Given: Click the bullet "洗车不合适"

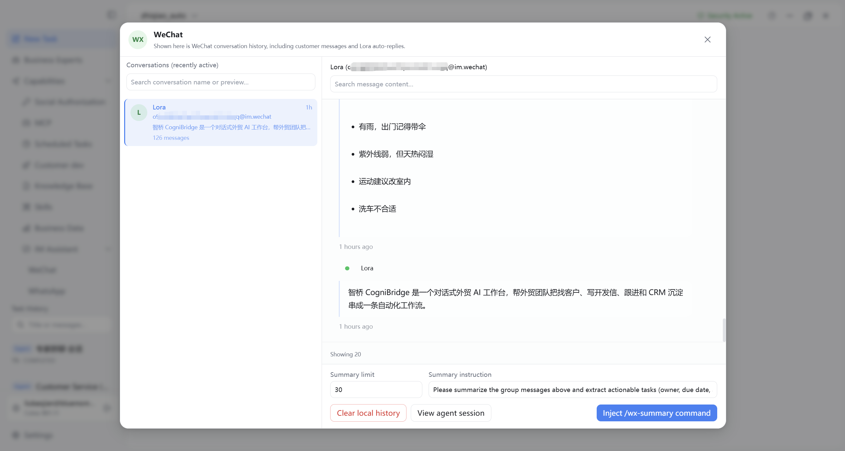Looking at the screenshot, I should pyautogui.click(x=377, y=209).
